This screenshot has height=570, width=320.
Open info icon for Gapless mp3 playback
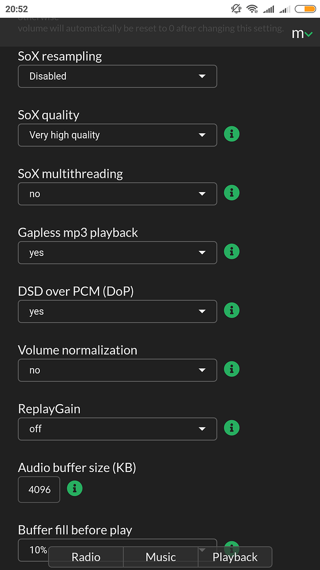click(232, 251)
